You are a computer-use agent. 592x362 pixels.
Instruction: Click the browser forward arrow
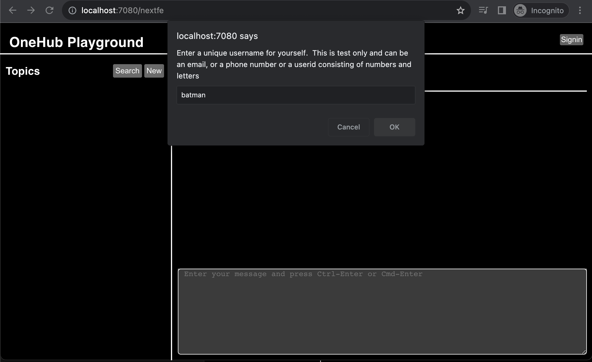click(31, 11)
